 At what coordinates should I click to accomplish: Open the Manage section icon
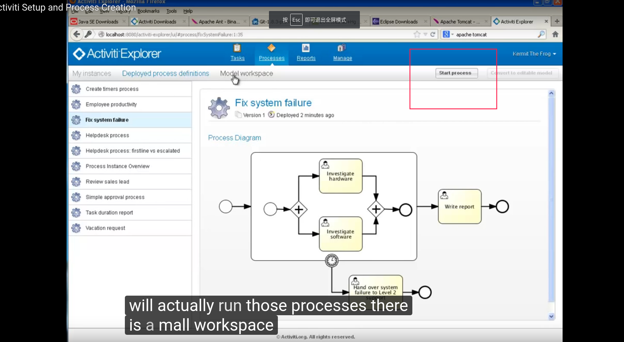[x=342, y=48]
